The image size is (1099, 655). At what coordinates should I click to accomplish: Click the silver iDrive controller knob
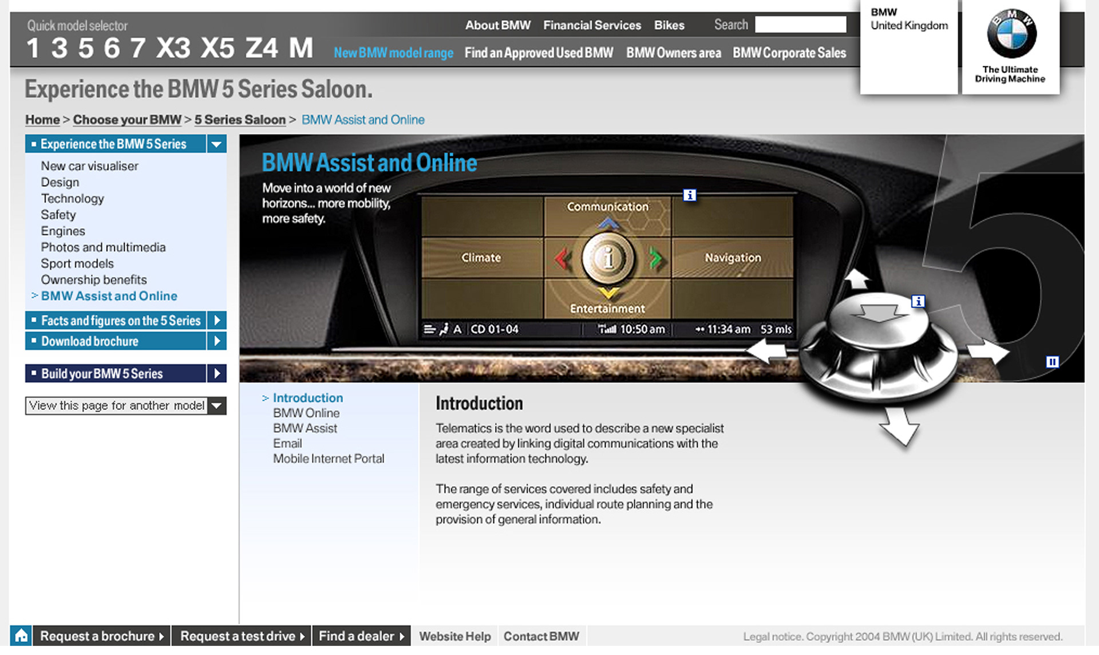877,347
